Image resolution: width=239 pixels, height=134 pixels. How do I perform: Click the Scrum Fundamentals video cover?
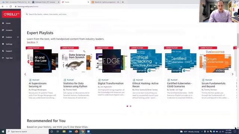tap(215, 61)
